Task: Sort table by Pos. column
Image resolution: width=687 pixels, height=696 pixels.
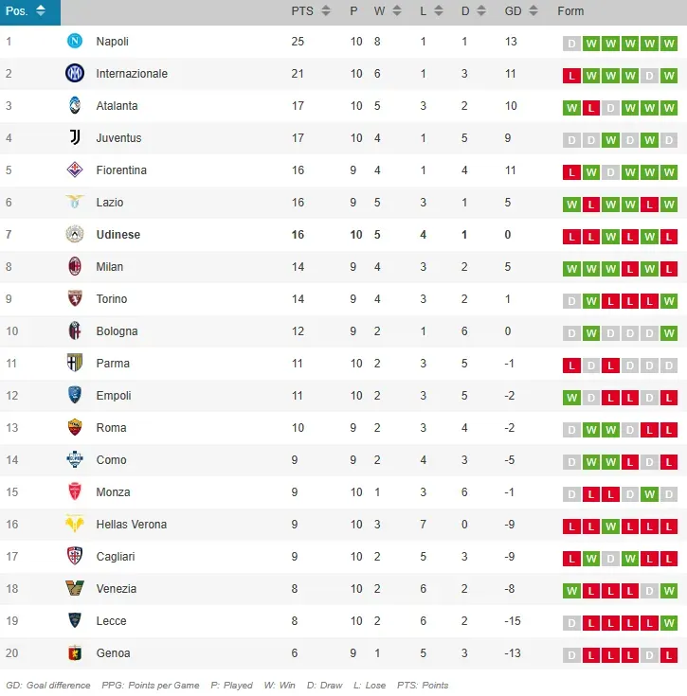Action: [x=27, y=11]
